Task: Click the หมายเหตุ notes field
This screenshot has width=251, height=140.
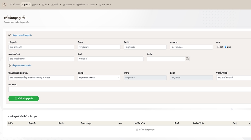Action: 130,89
